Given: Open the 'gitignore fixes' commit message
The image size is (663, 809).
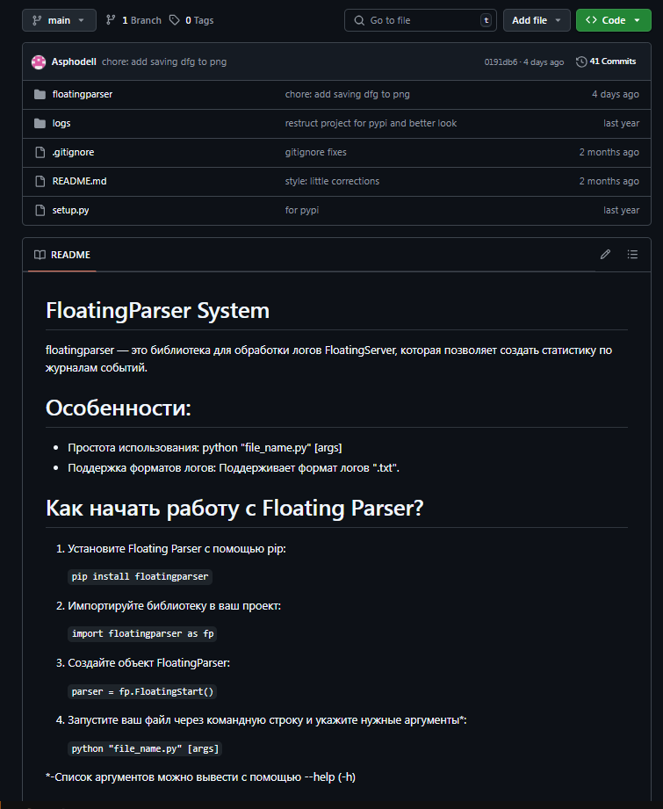Looking at the screenshot, I should (x=315, y=152).
